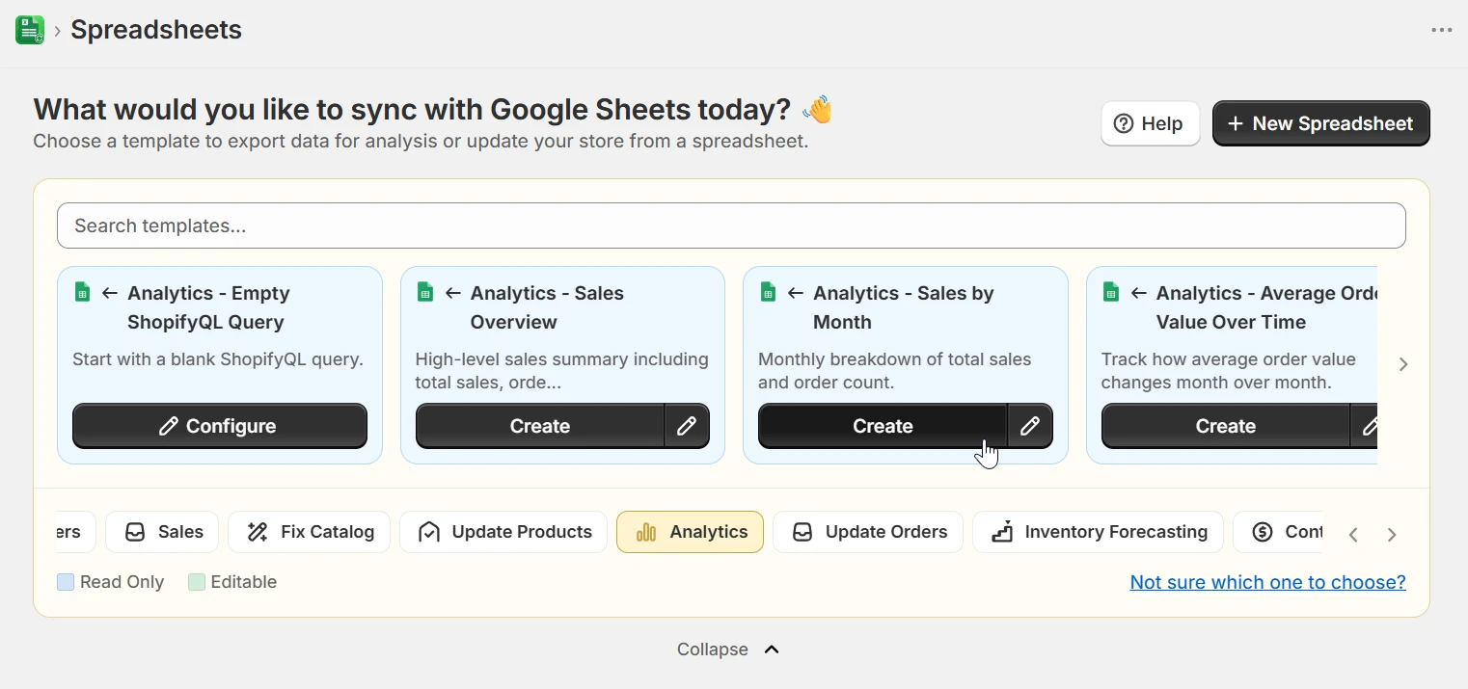Image resolution: width=1468 pixels, height=689 pixels.
Task: Edit Sales by Month template with pencil icon
Action: click(1030, 426)
